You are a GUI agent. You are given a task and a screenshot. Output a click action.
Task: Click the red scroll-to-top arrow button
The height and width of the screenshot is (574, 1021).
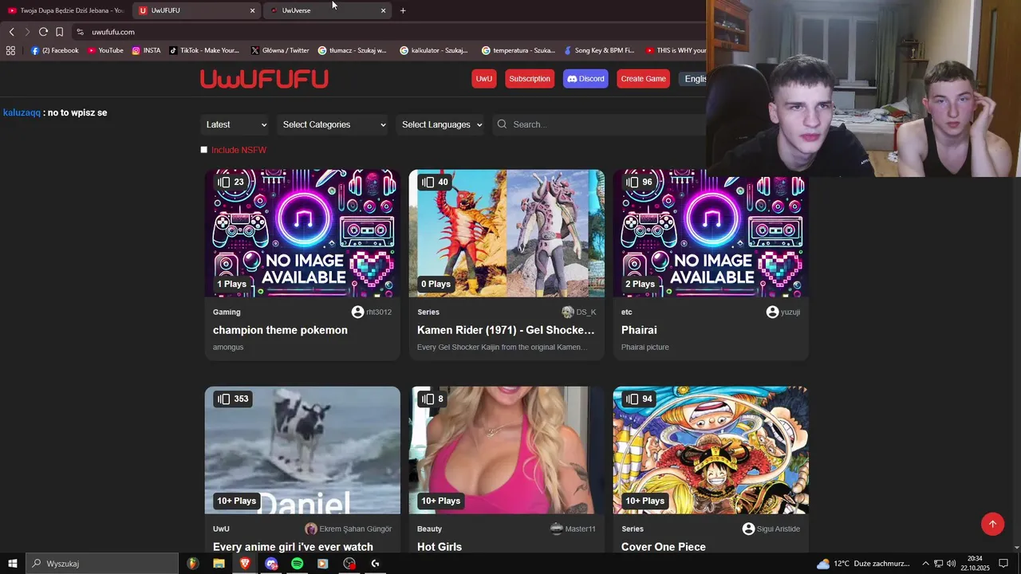coord(992,524)
